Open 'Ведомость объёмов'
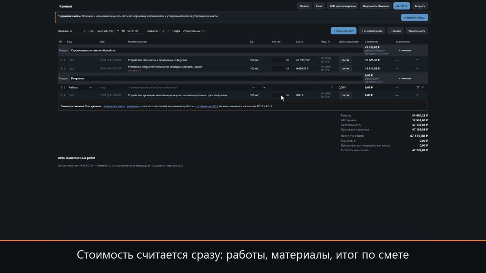 coord(376,6)
